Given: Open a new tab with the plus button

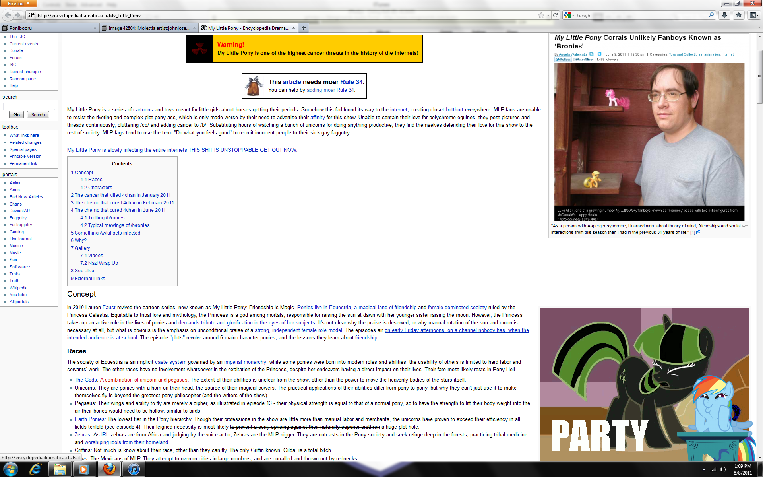Looking at the screenshot, I should tap(304, 28).
